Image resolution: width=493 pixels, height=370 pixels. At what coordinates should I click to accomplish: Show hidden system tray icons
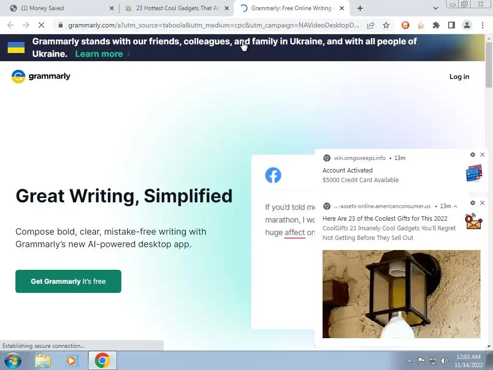click(x=409, y=361)
